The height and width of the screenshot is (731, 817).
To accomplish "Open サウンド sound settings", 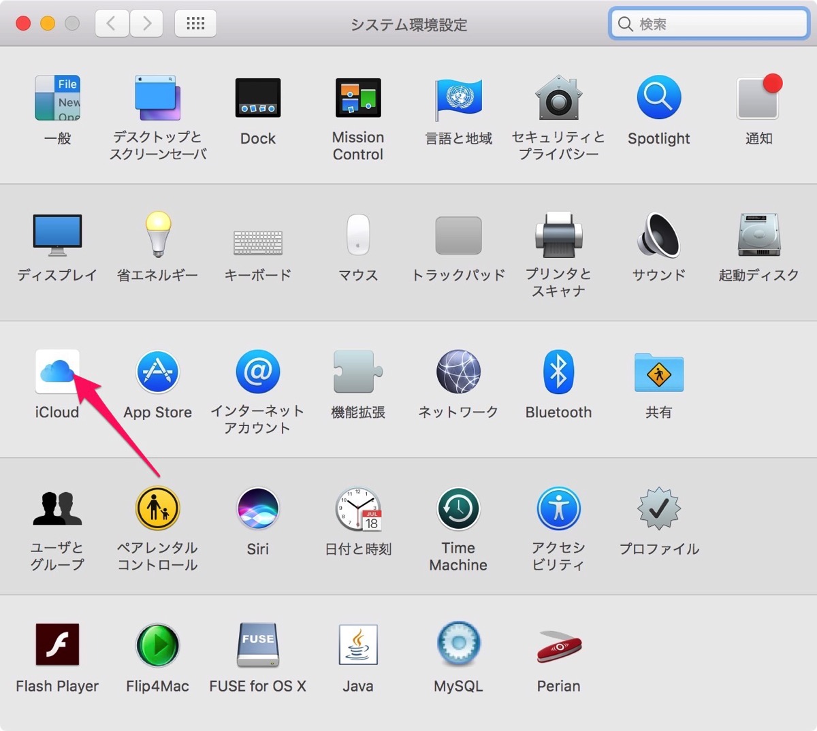I will tap(659, 235).
